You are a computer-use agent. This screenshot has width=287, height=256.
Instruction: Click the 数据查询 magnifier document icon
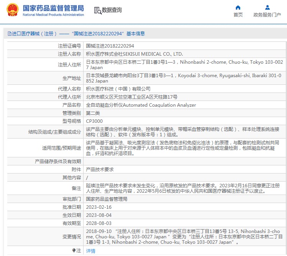click(97, 10)
